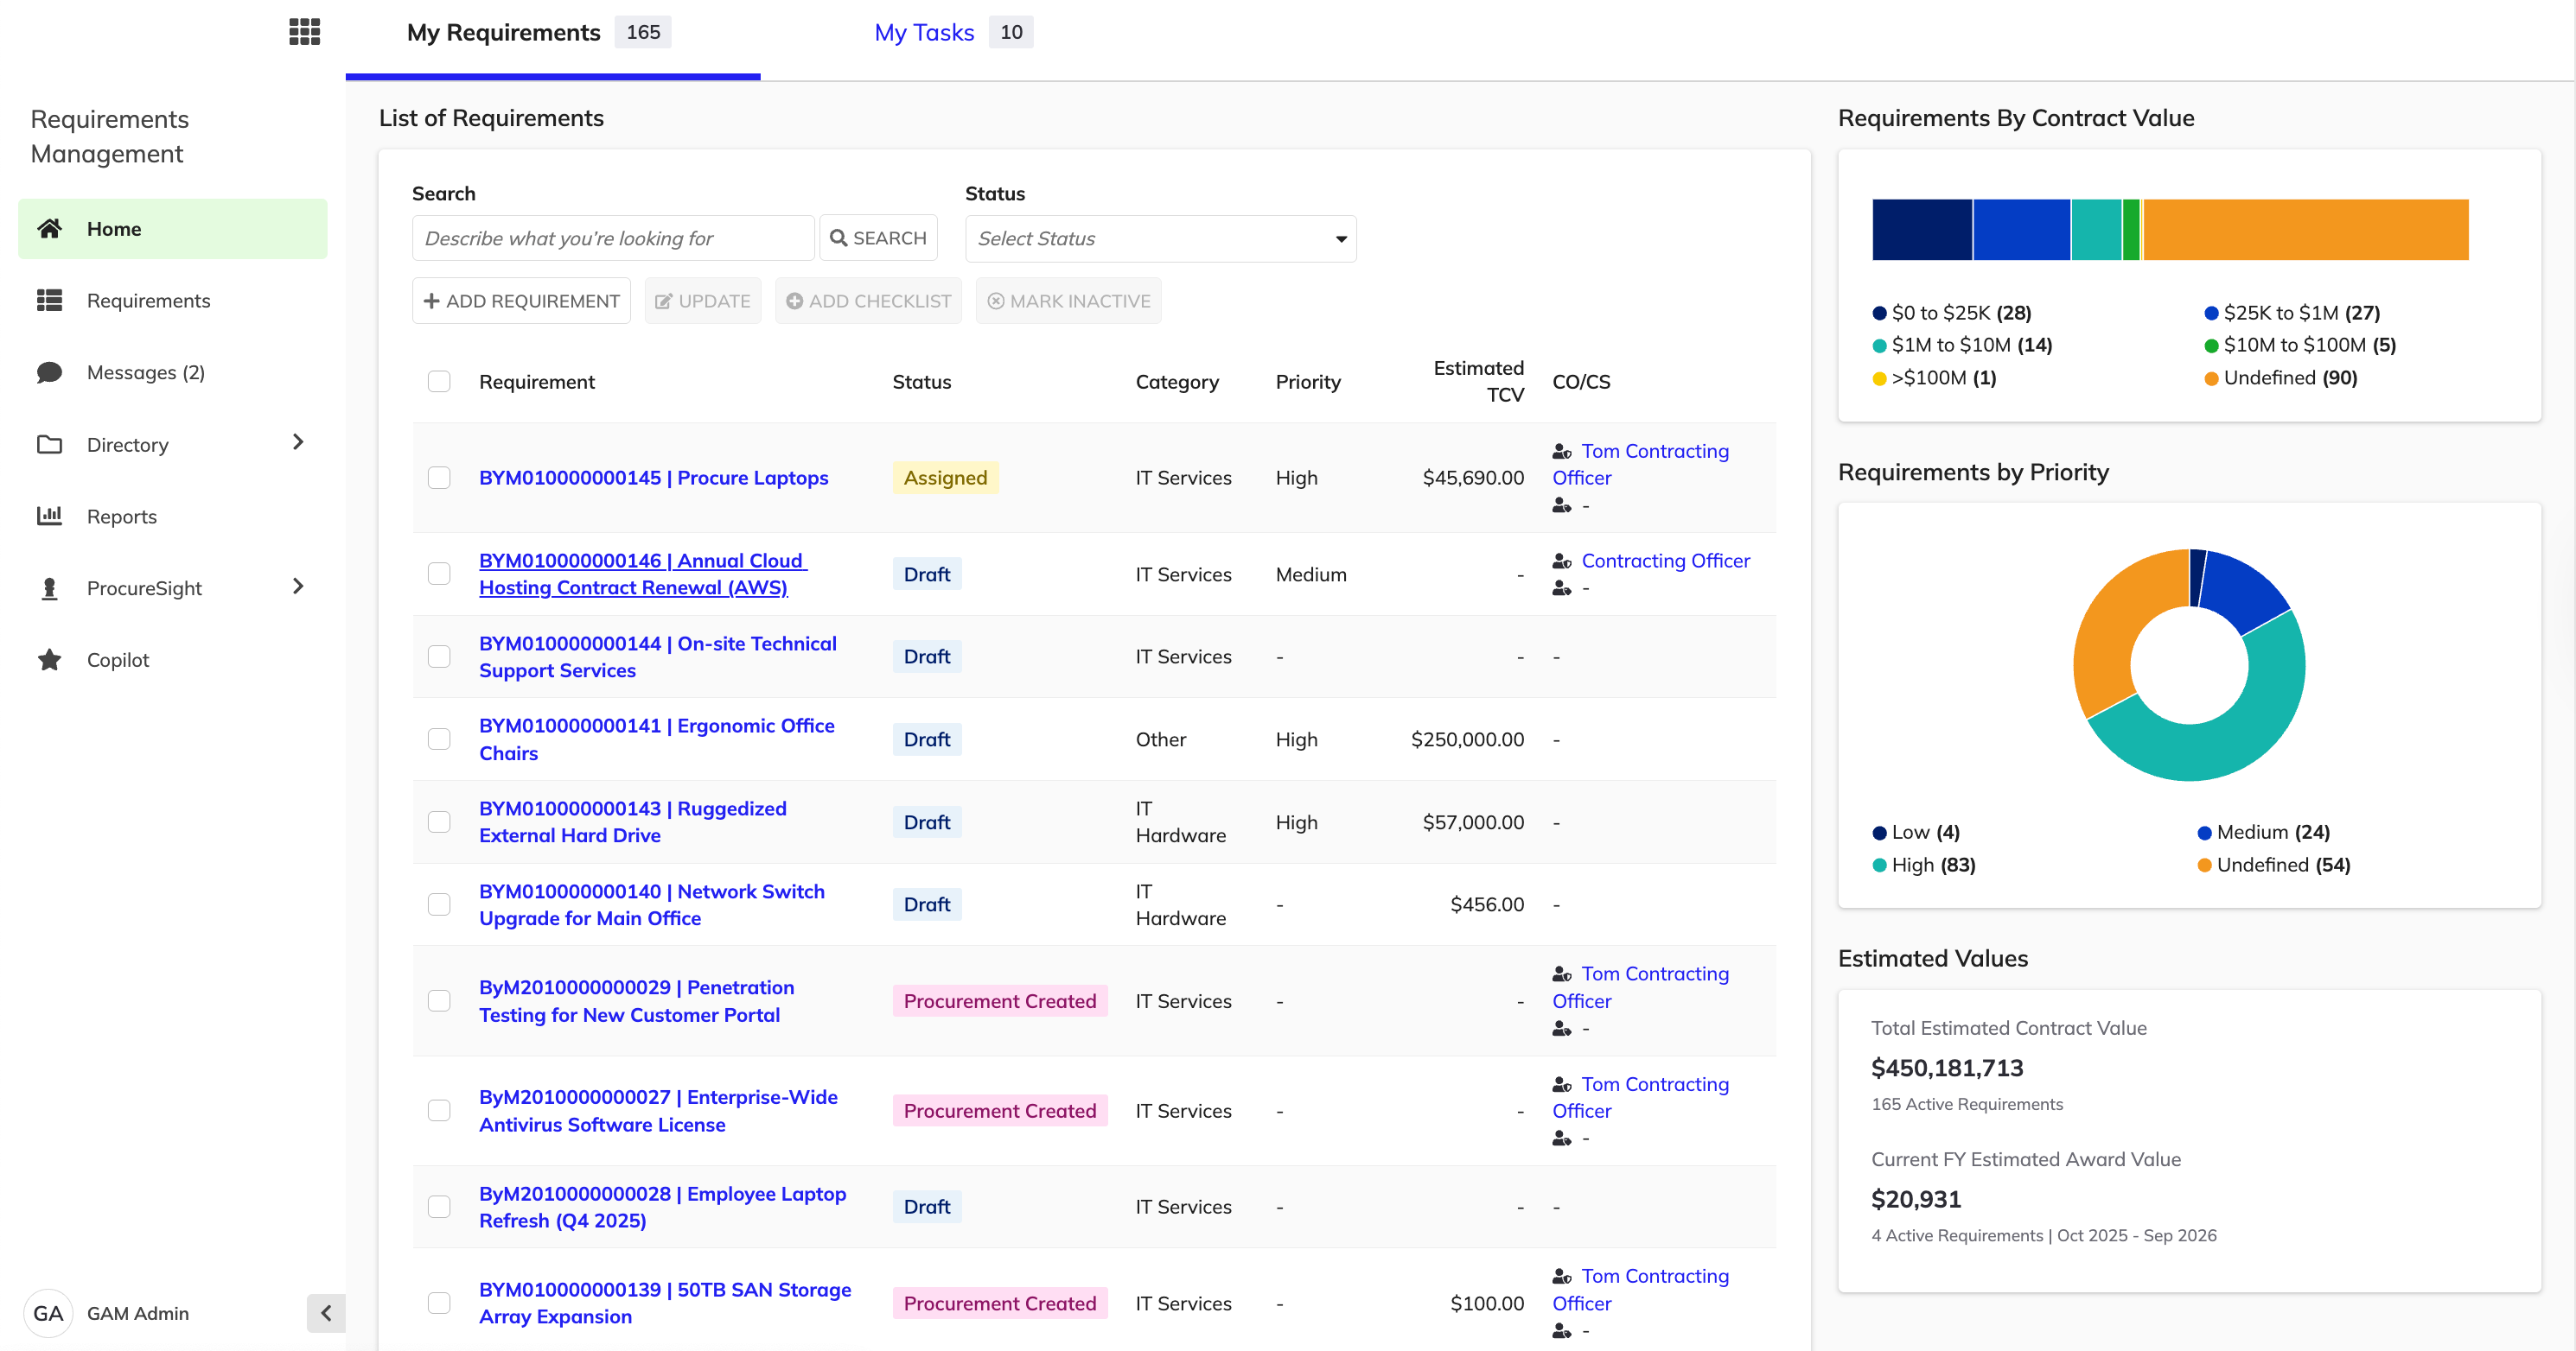Click the ProcureSight chess pawn icon

tap(50, 587)
